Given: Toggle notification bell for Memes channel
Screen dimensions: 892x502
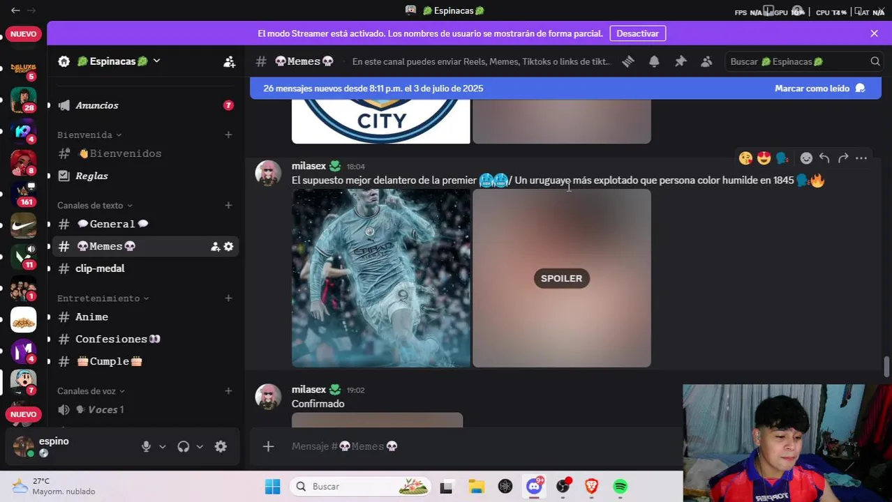Looking at the screenshot, I should (x=654, y=61).
